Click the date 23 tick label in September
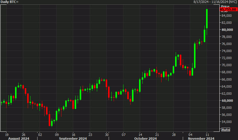Screen dimensions: 238x140 [x=90, y=133]
